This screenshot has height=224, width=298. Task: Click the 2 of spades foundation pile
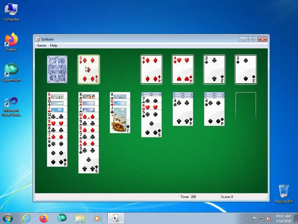[246, 69]
